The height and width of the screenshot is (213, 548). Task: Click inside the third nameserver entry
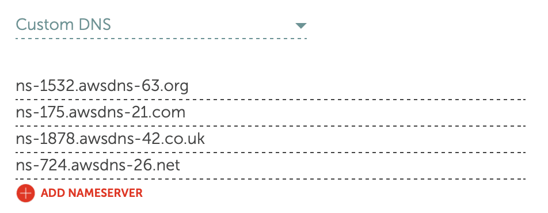tap(271, 139)
